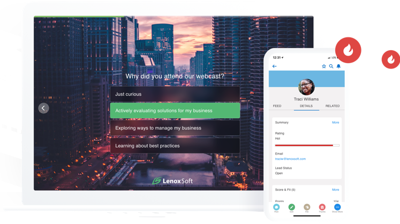This screenshot has height=224, width=400.
Task: Expand Score & Fit section via More
Action: [335, 190]
